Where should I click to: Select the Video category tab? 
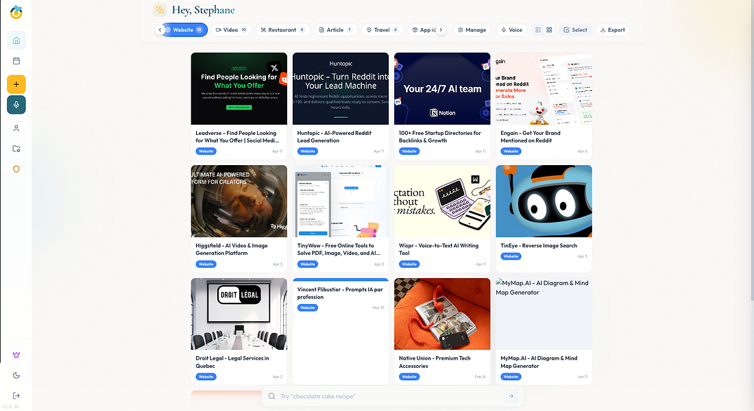[x=231, y=30]
